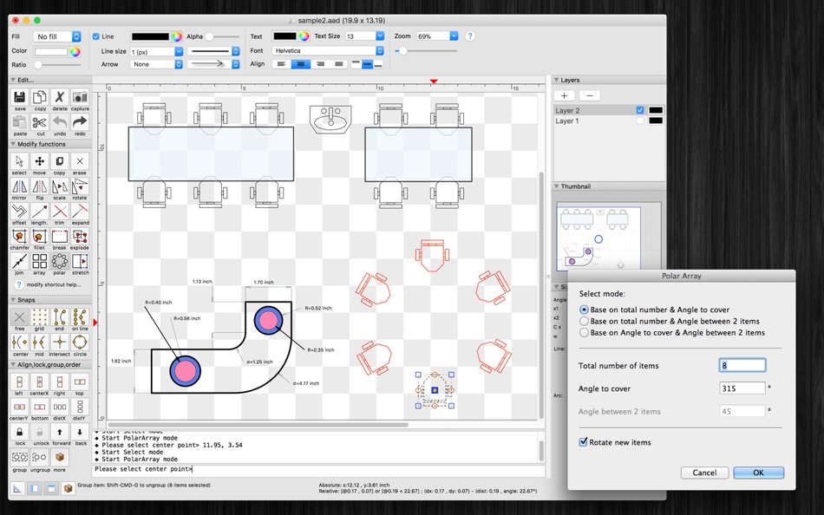Click the save tool icon
The width and height of the screenshot is (824, 515).
coord(19,98)
